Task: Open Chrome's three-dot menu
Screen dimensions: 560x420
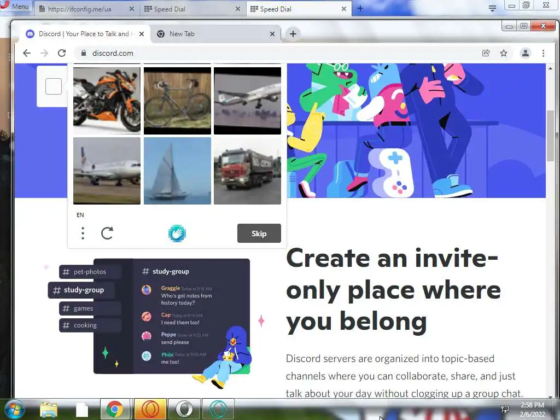Action: pyautogui.click(x=543, y=53)
